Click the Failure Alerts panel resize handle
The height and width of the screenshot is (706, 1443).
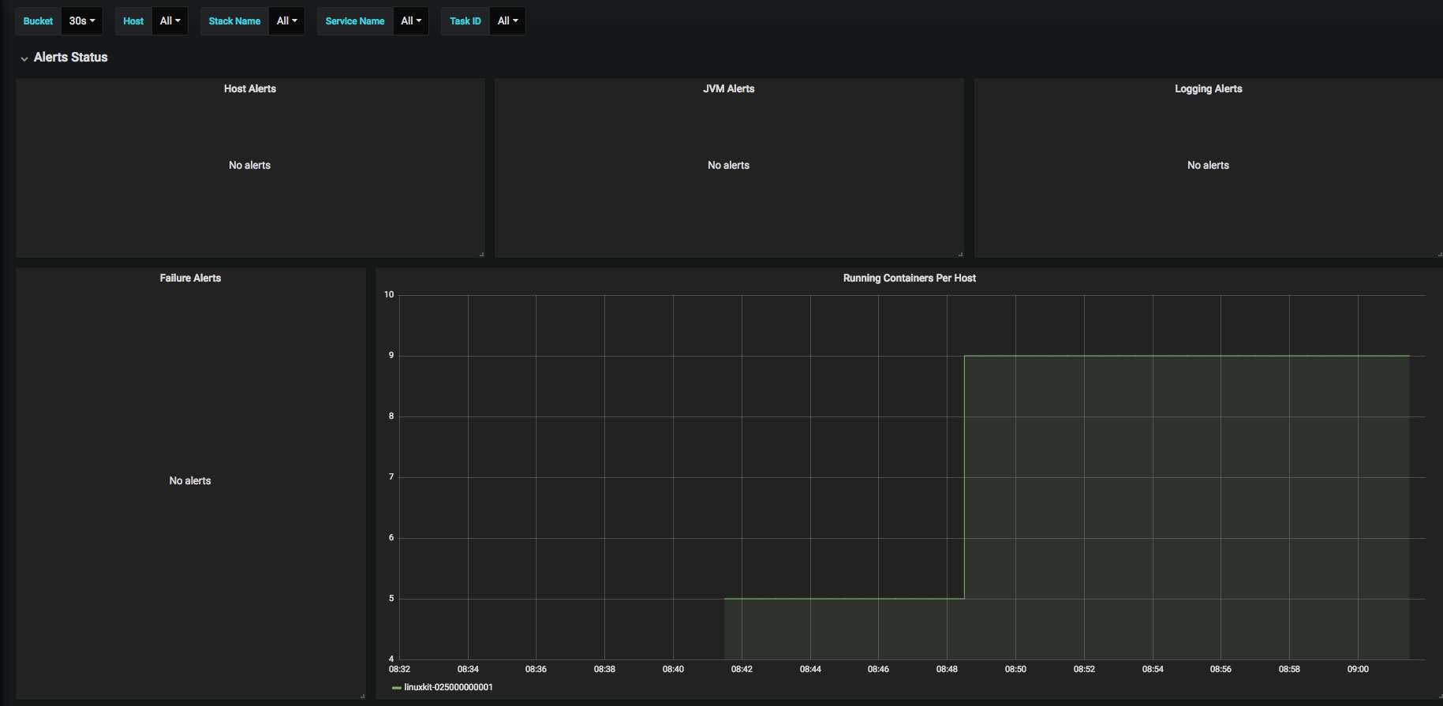pyautogui.click(x=362, y=696)
